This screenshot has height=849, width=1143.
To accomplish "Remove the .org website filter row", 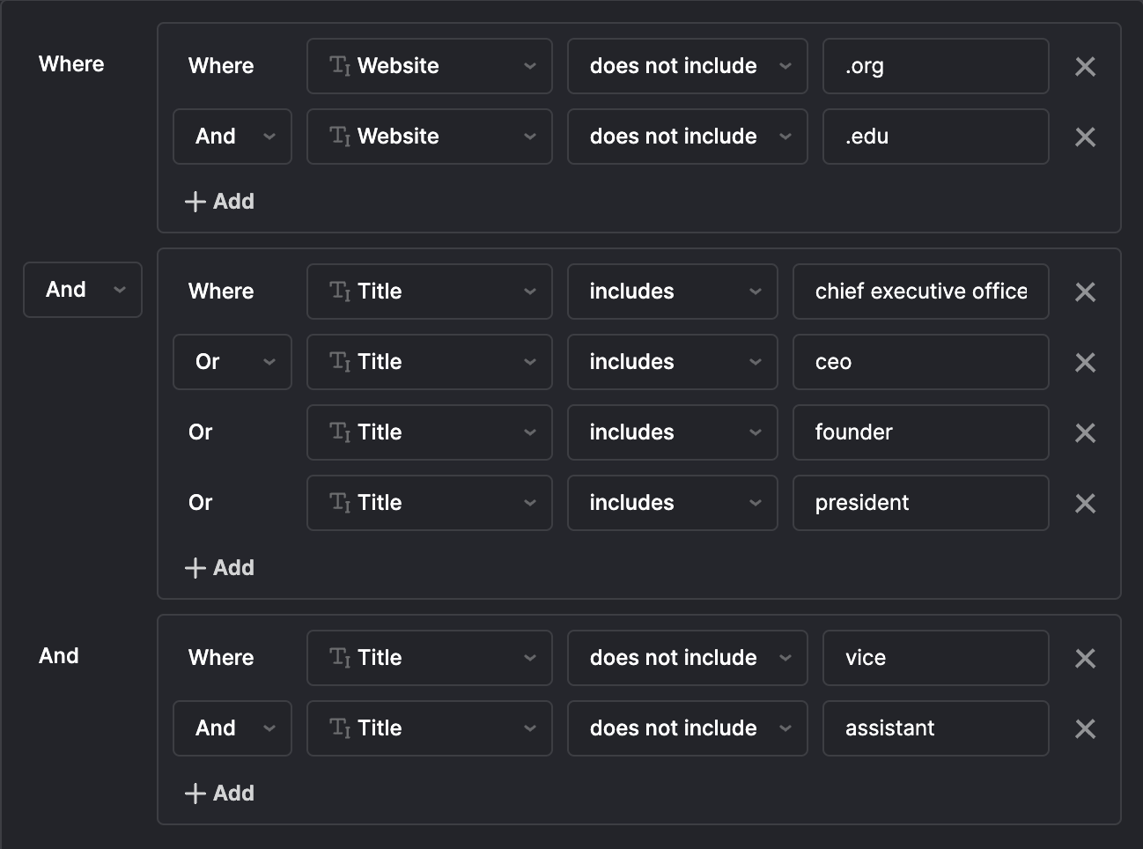I will [1085, 67].
